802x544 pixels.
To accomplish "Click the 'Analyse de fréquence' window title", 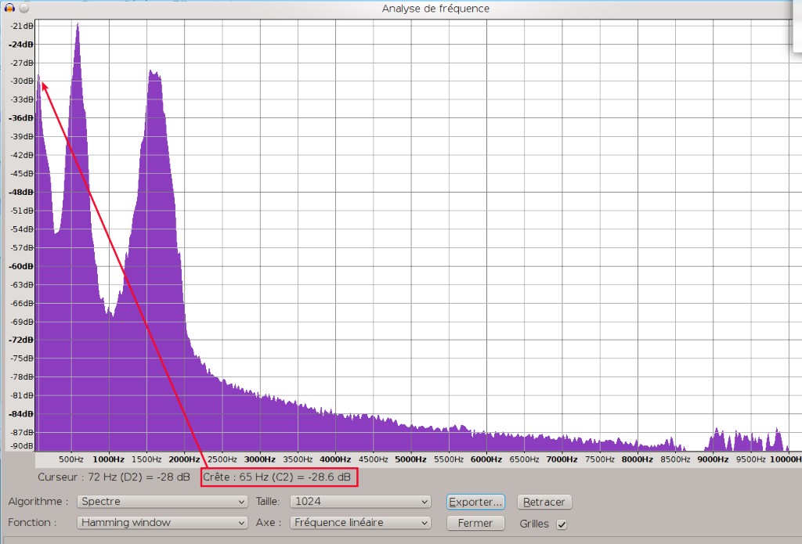I will pyautogui.click(x=435, y=9).
